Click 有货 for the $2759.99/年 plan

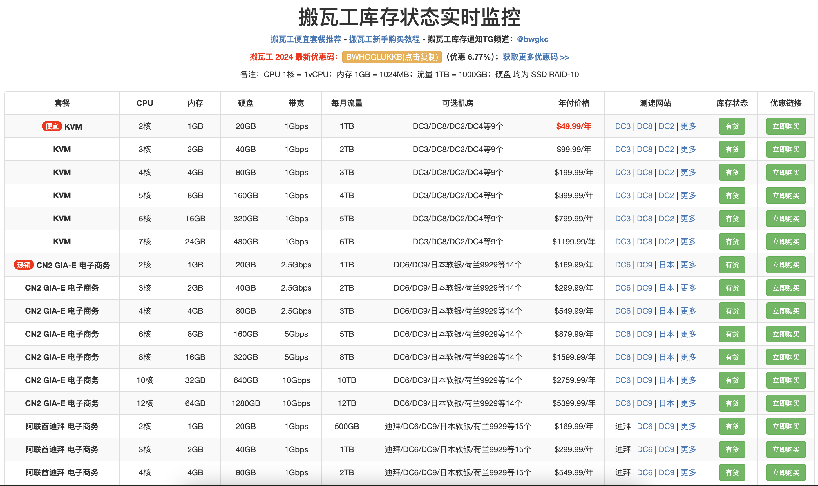[x=732, y=380]
